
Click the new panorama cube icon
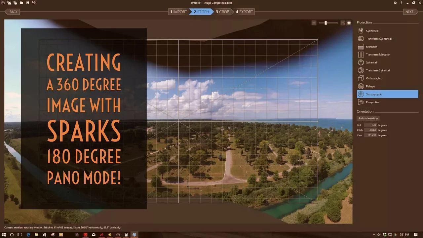3,3
